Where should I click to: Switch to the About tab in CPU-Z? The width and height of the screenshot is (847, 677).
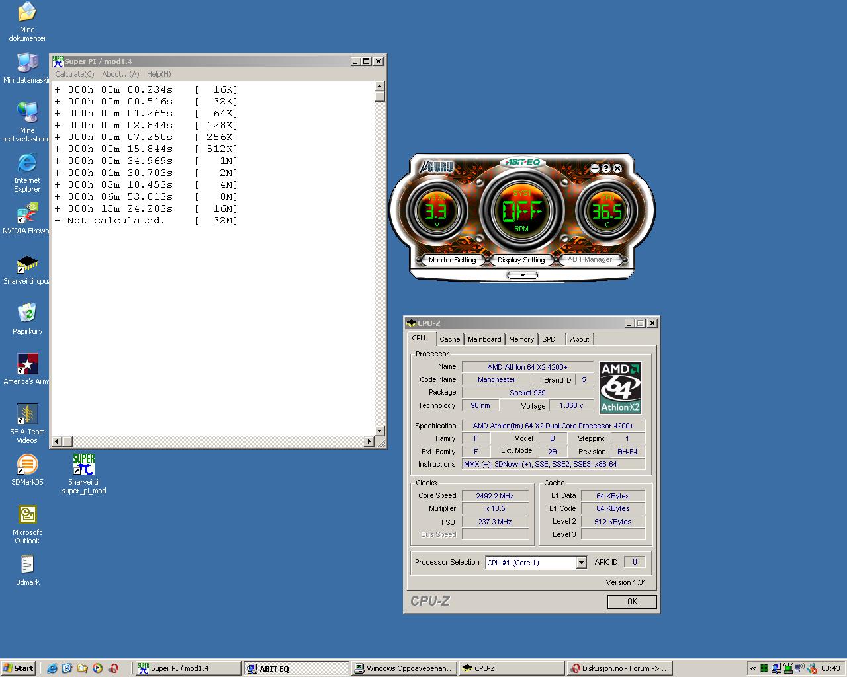pyautogui.click(x=580, y=339)
